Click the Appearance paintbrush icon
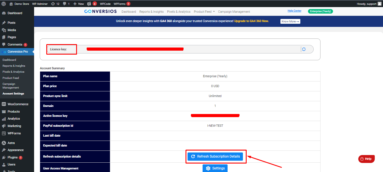 click(4, 150)
